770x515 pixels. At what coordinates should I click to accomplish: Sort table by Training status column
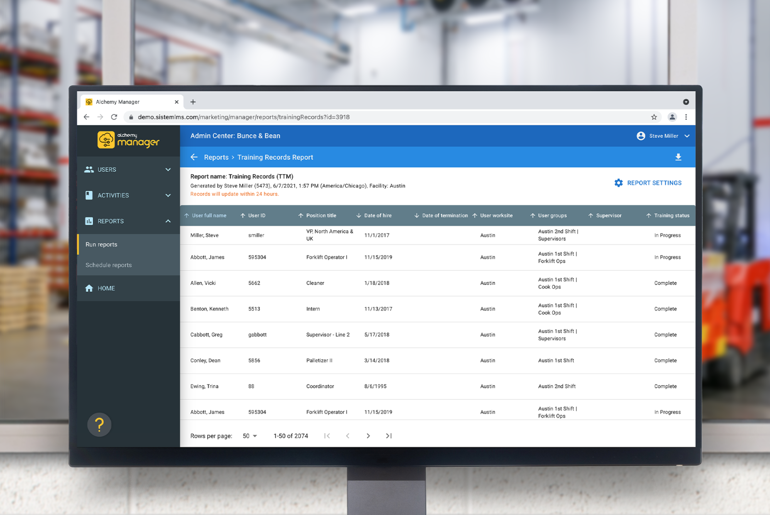point(671,216)
